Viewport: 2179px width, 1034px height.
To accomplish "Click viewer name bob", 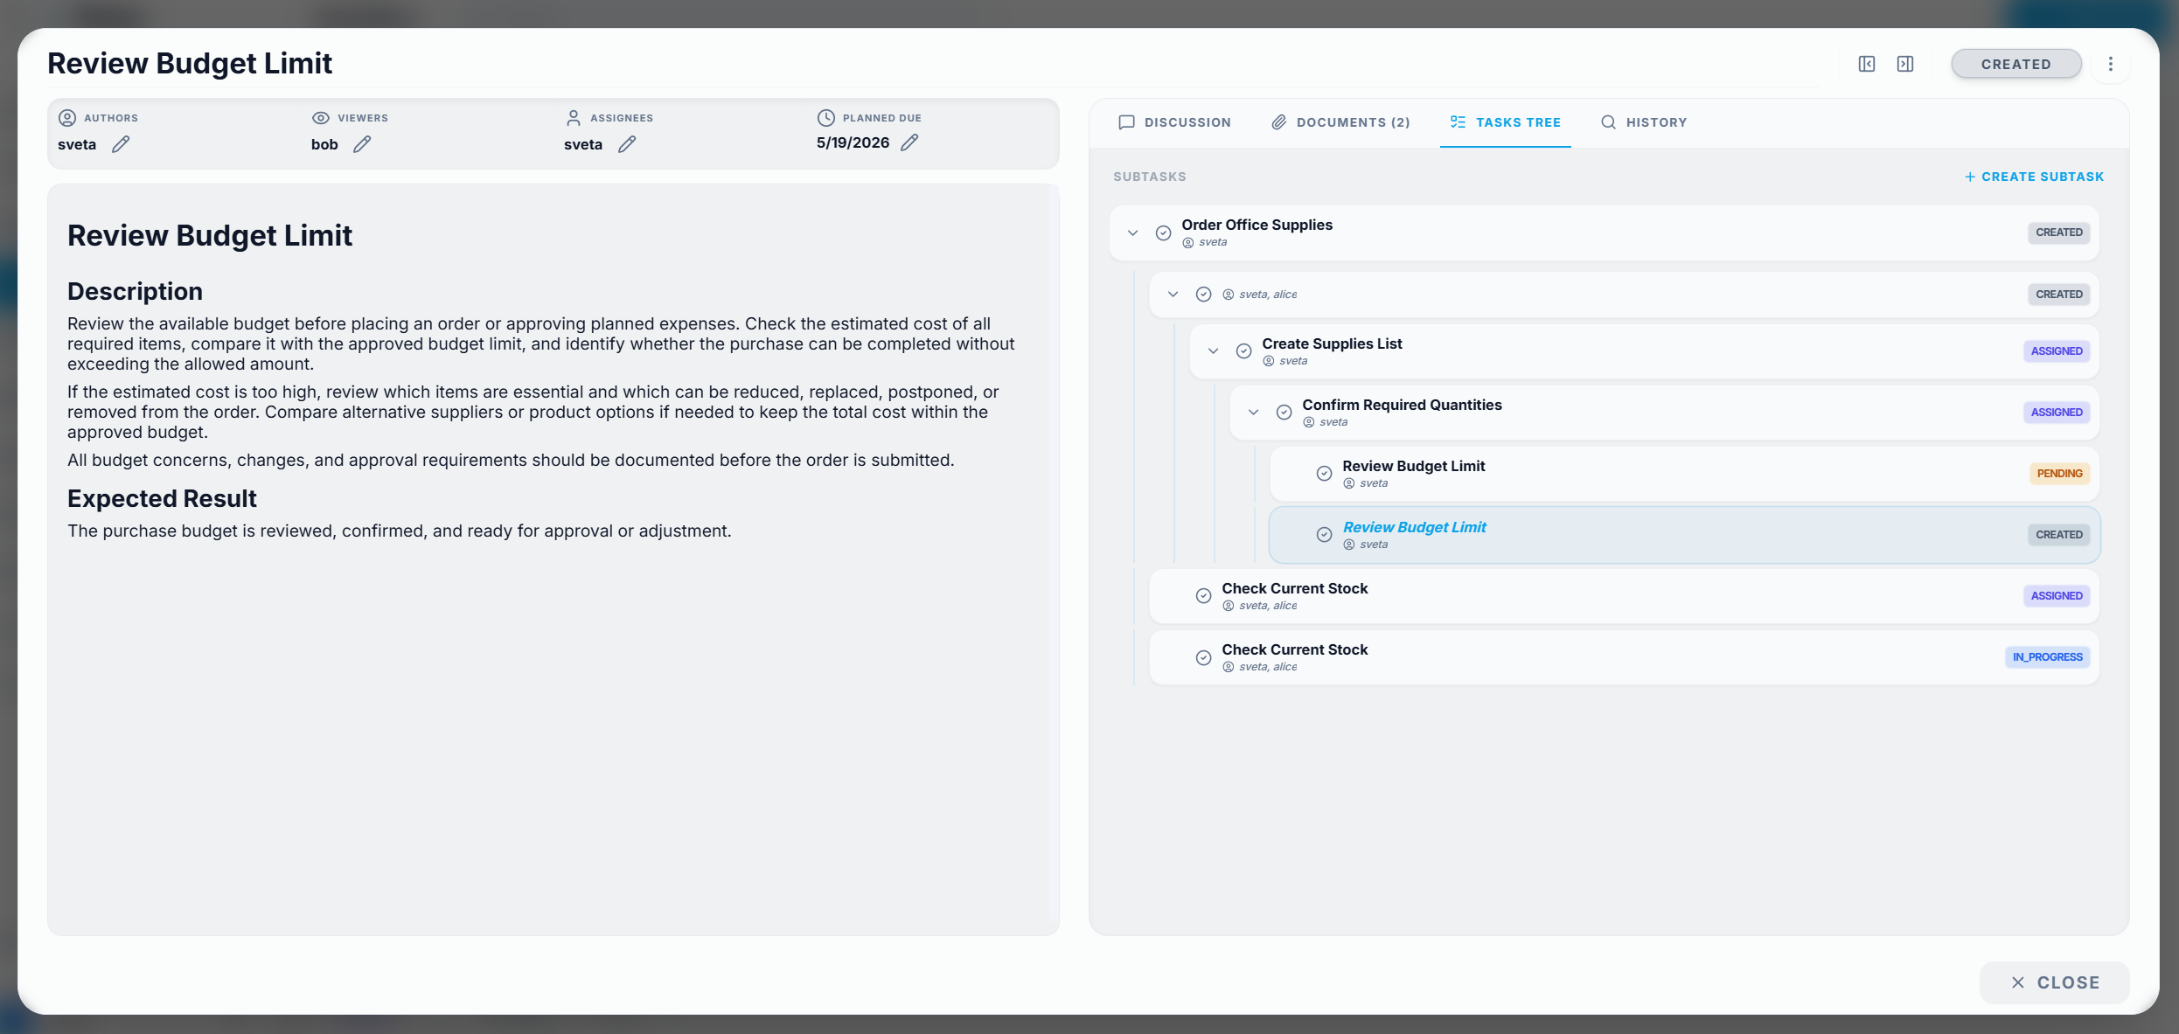I will [324, 144].
